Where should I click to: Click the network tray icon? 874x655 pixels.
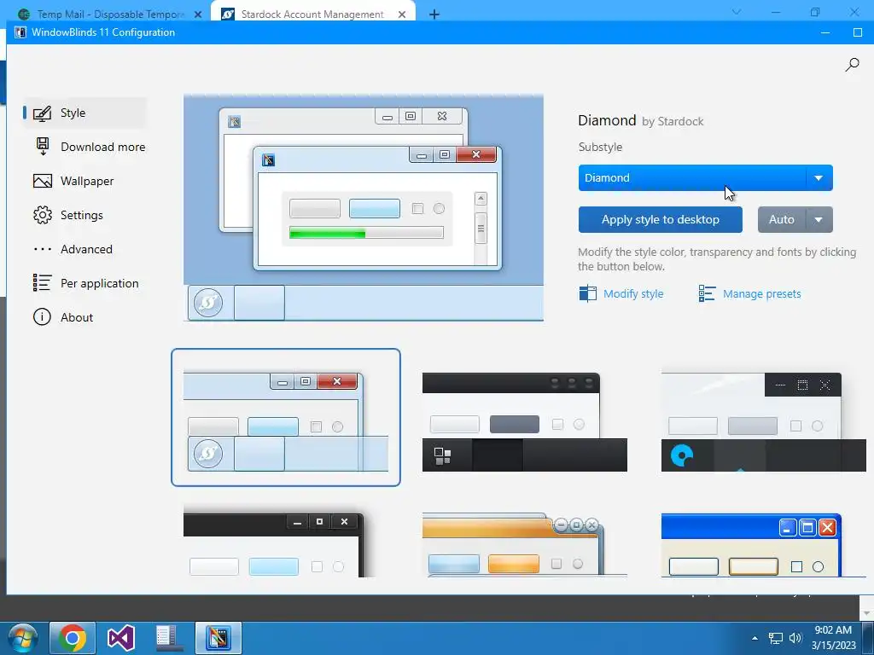tap(775, 638)
